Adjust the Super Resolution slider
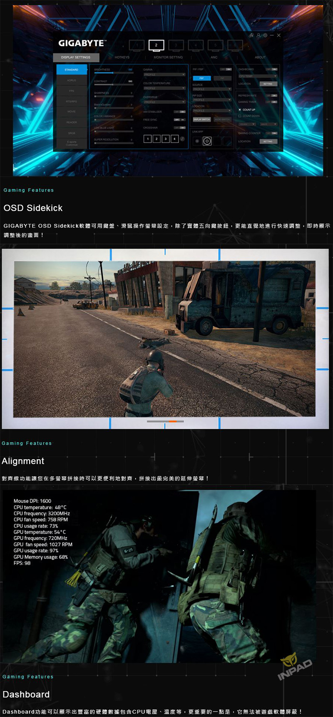Screen dimensions: 333x717 click(x=114, y=143)
